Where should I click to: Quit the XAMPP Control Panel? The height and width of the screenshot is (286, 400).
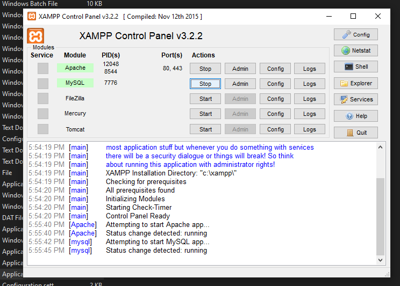[355, 133]
